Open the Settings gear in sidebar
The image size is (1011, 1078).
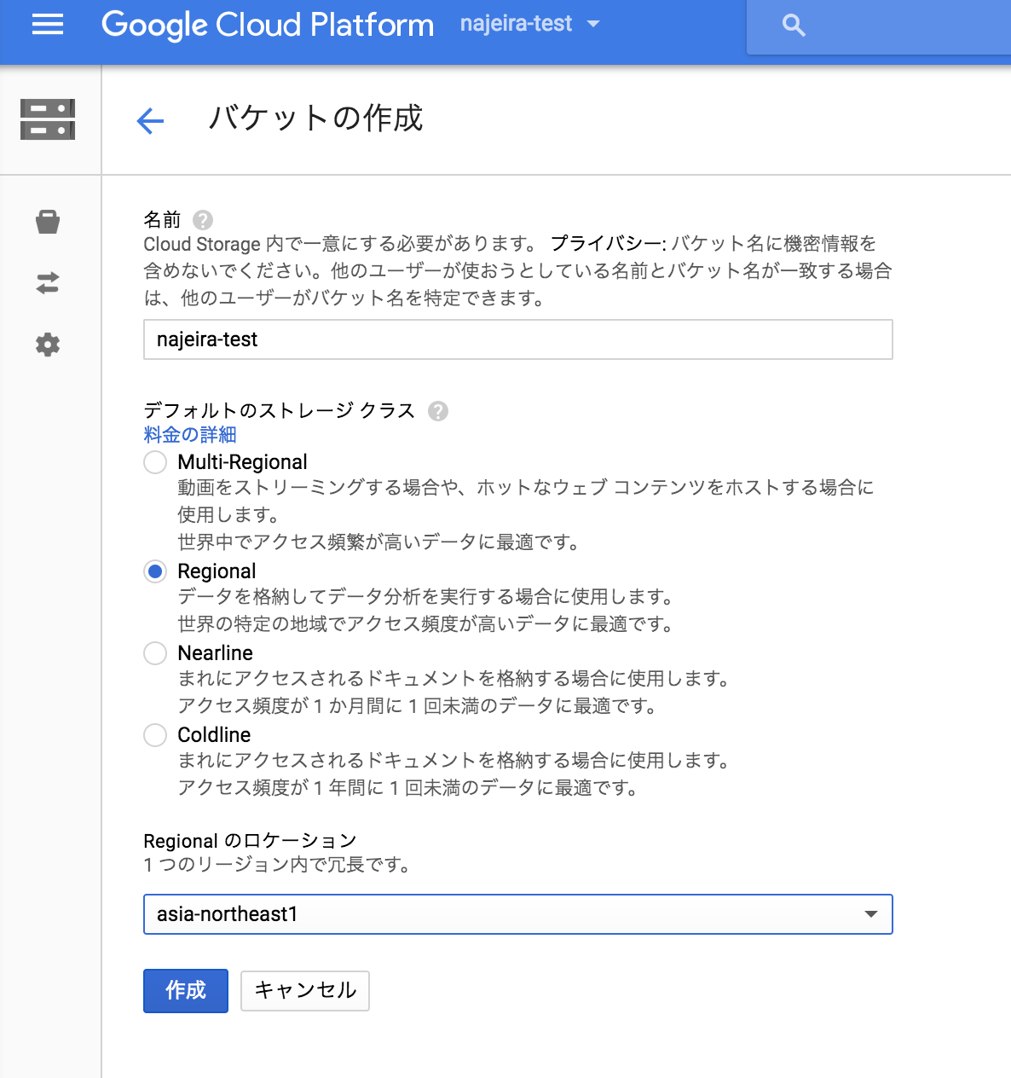click(x=48, y=345)
